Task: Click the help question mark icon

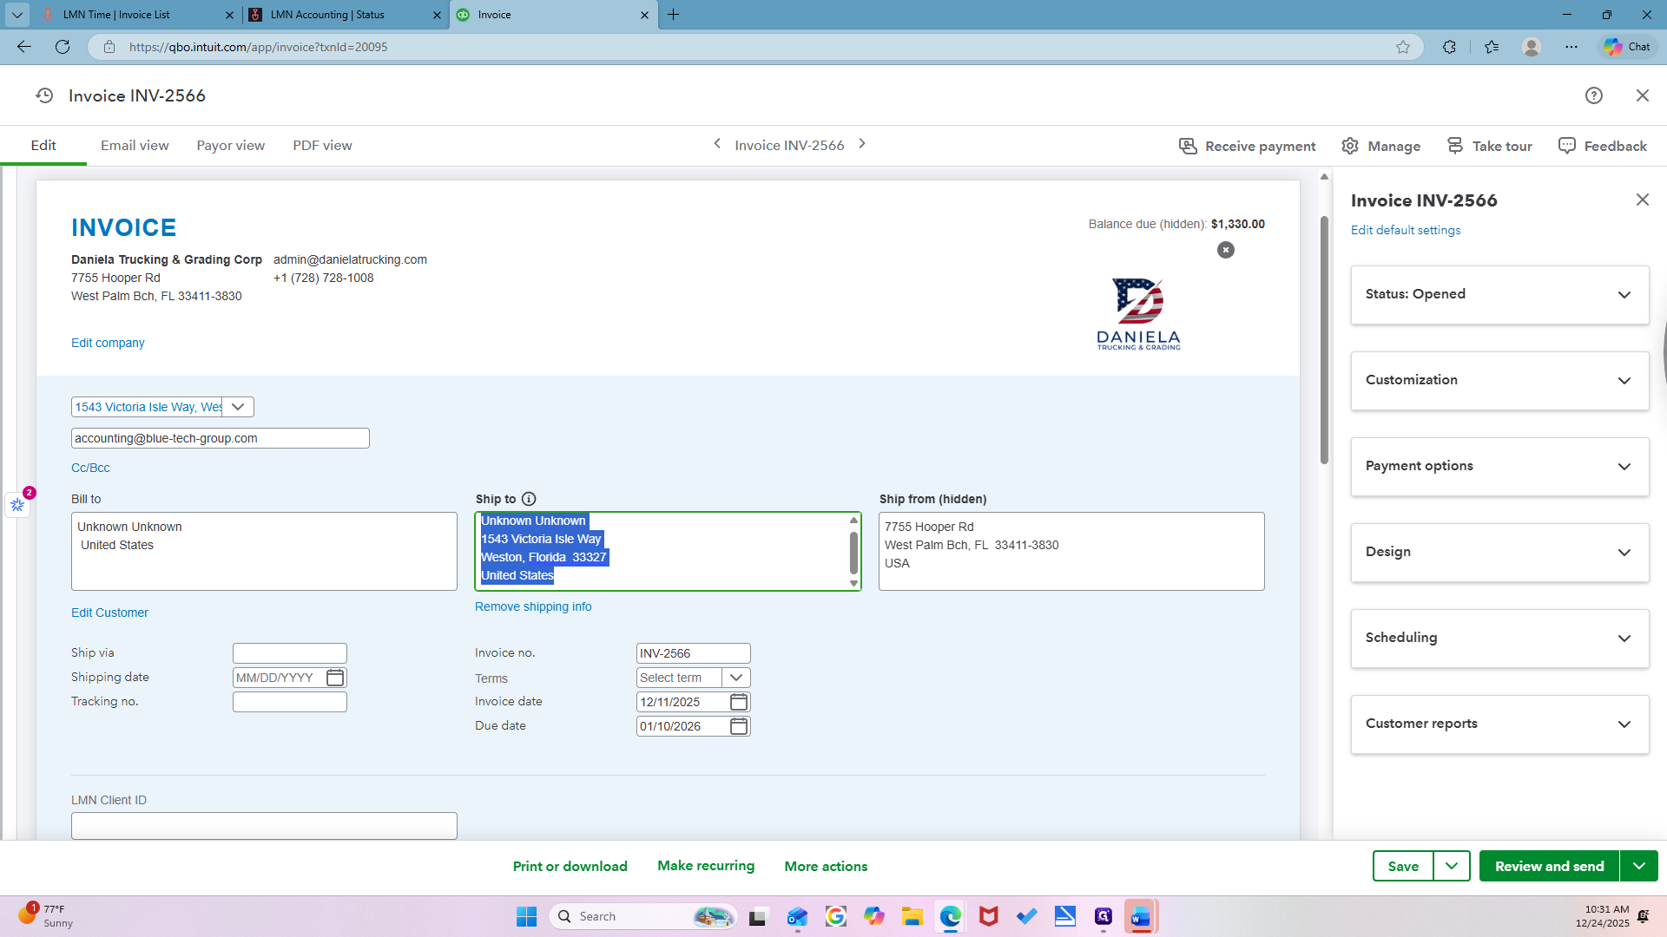Action: [1593, 95]
